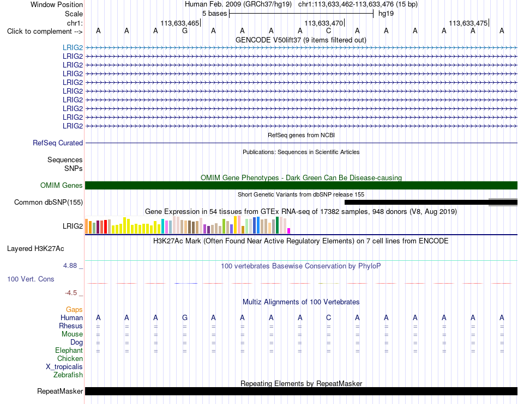Open 'GENCODE V50lift37 (9 items filtered out)' track title

coord(300,40)
